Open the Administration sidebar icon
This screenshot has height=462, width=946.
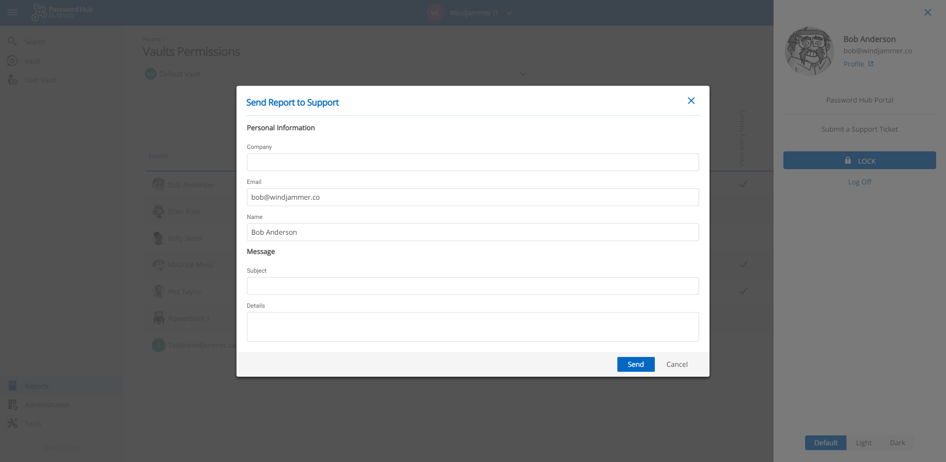click(x=12, y=405)
